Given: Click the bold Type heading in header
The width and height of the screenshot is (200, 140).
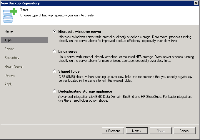Looking at the screenshot, I should point(24,9).
